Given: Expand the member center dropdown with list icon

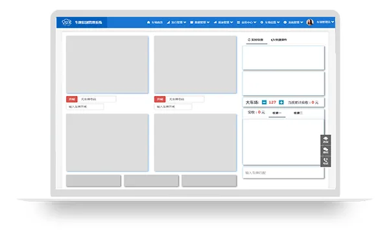Looking at the screenshot, I should point(246,22).
